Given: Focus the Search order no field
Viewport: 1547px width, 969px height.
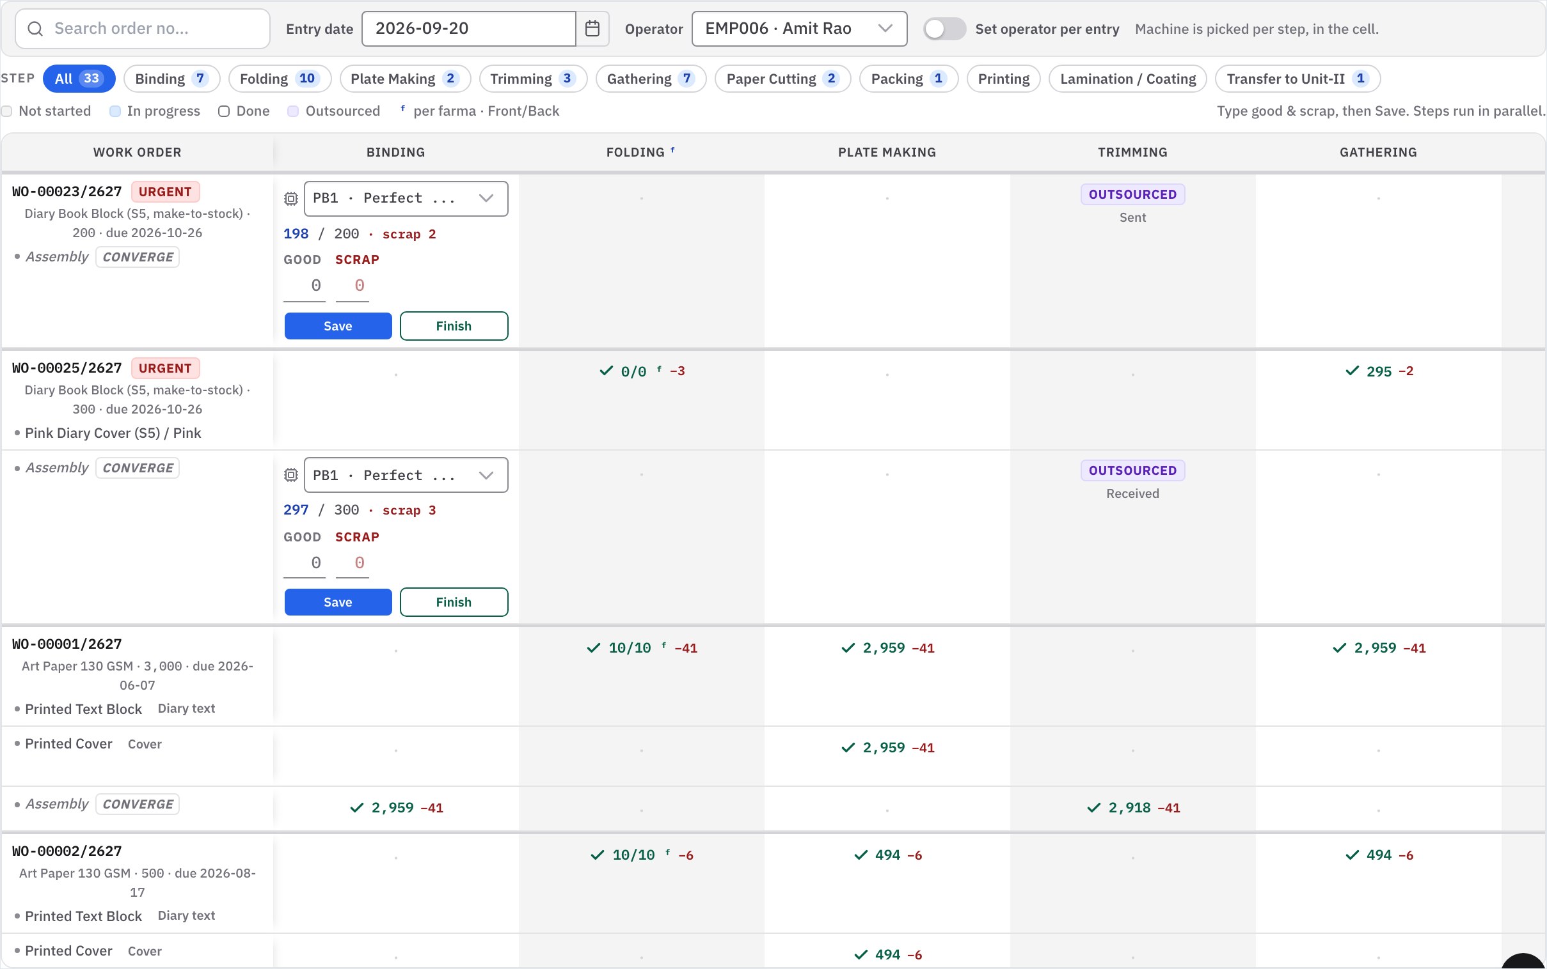Looking at the screenshot, I should [143, 29].
